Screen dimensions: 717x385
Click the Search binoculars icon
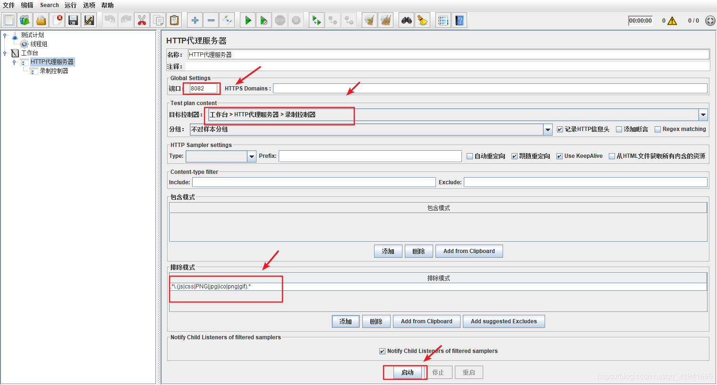coord(407,20)
